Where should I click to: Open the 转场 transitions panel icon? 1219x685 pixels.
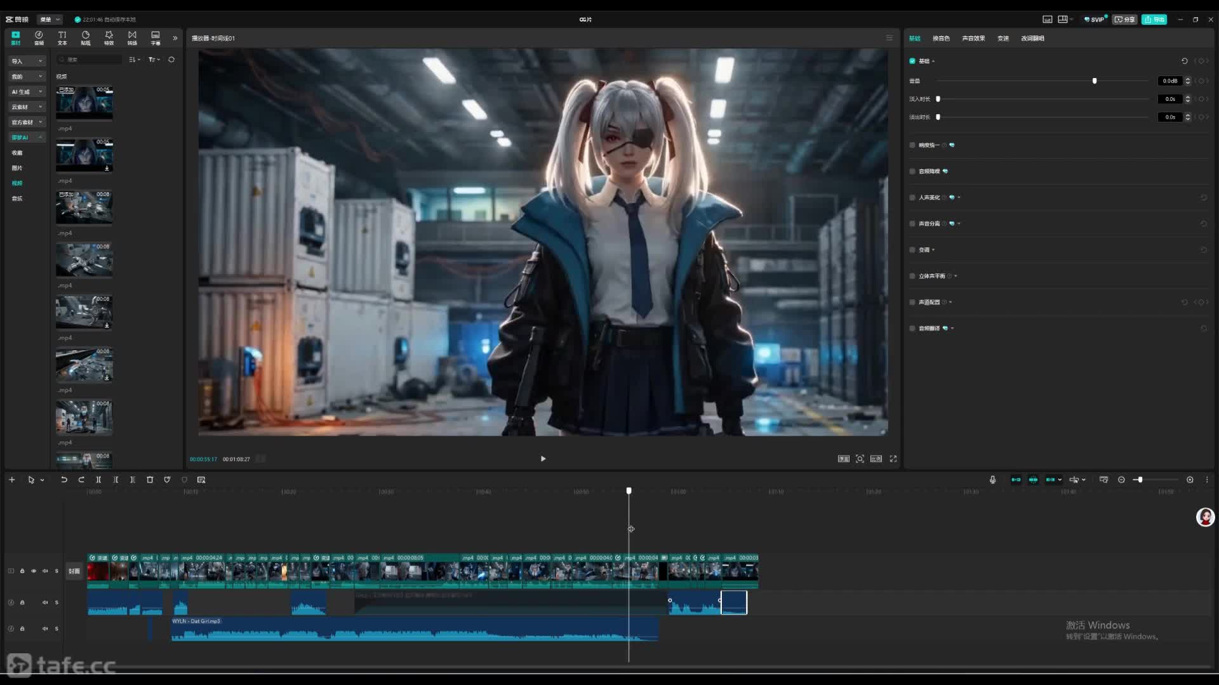pyautogui.click(x=132, y=37)
